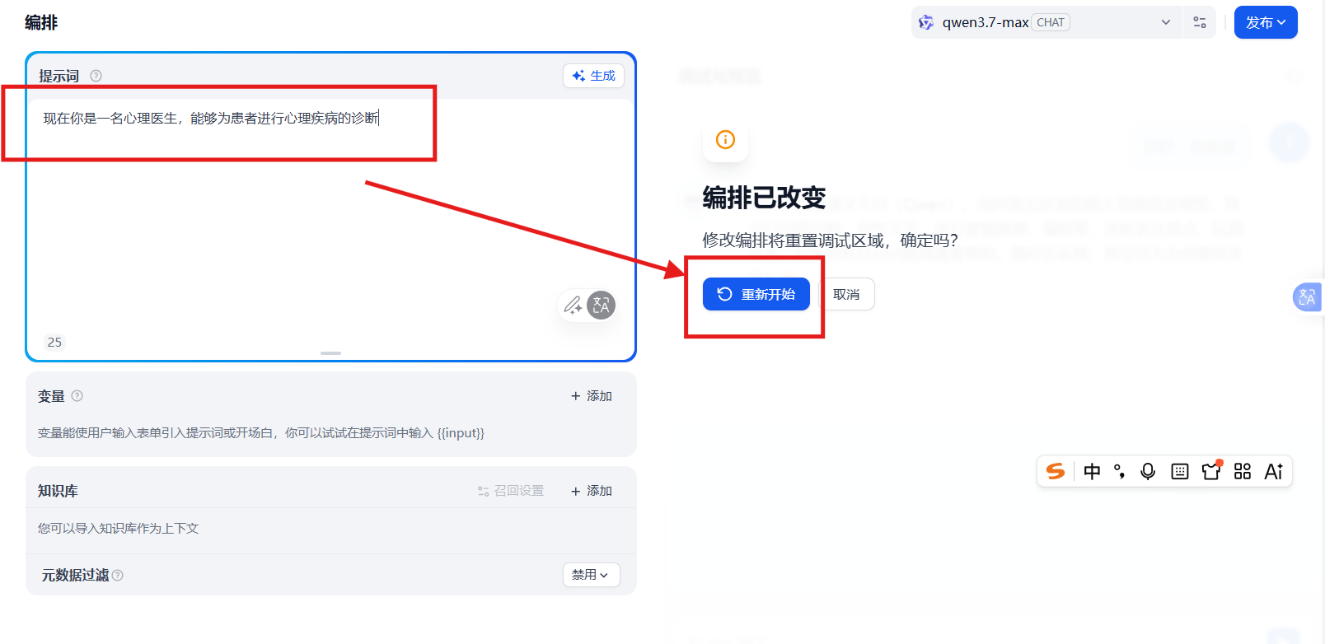Click the Sogou S logo icon
Image resolution: width=1325 pixels, height=644 pixels.
point(1056,471)
